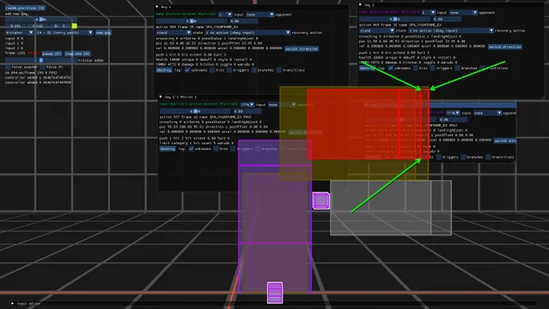
Task: Open Guy 2 stand state dropdown
Action: click(377, 31)
